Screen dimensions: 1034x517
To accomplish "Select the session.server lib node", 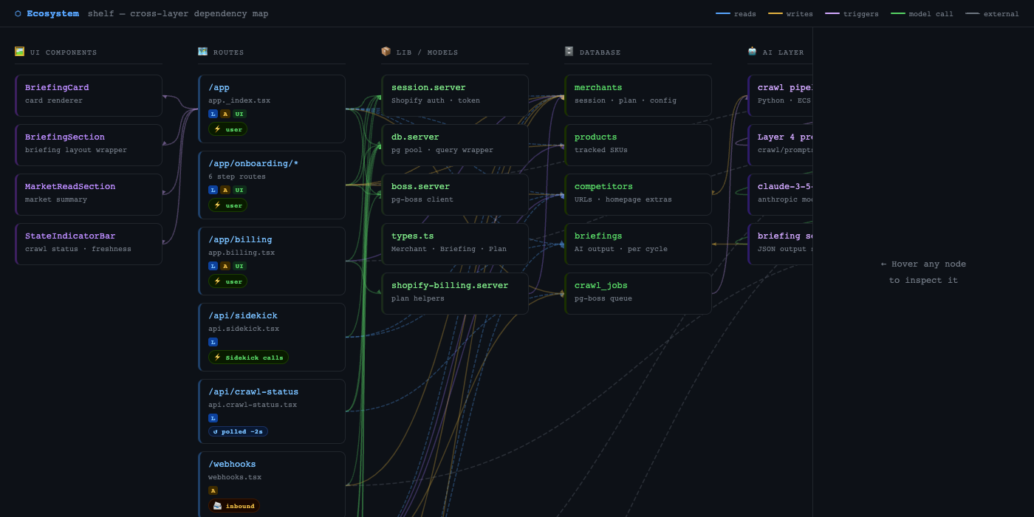I will coord(455,95).
